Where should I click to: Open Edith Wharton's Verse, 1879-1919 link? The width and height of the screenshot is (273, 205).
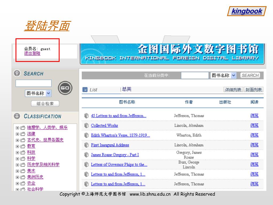[x=121, y=135]
